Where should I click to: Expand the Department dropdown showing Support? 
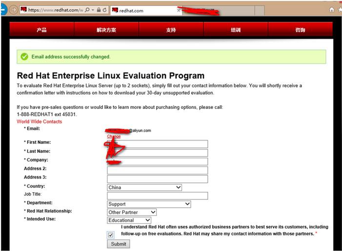tap(149, 204)
